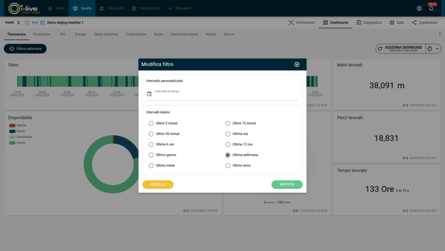Close the Modifica filtro dialog
Screen dimensions: 445x251
pyautogui.click(x=297, y=64)
